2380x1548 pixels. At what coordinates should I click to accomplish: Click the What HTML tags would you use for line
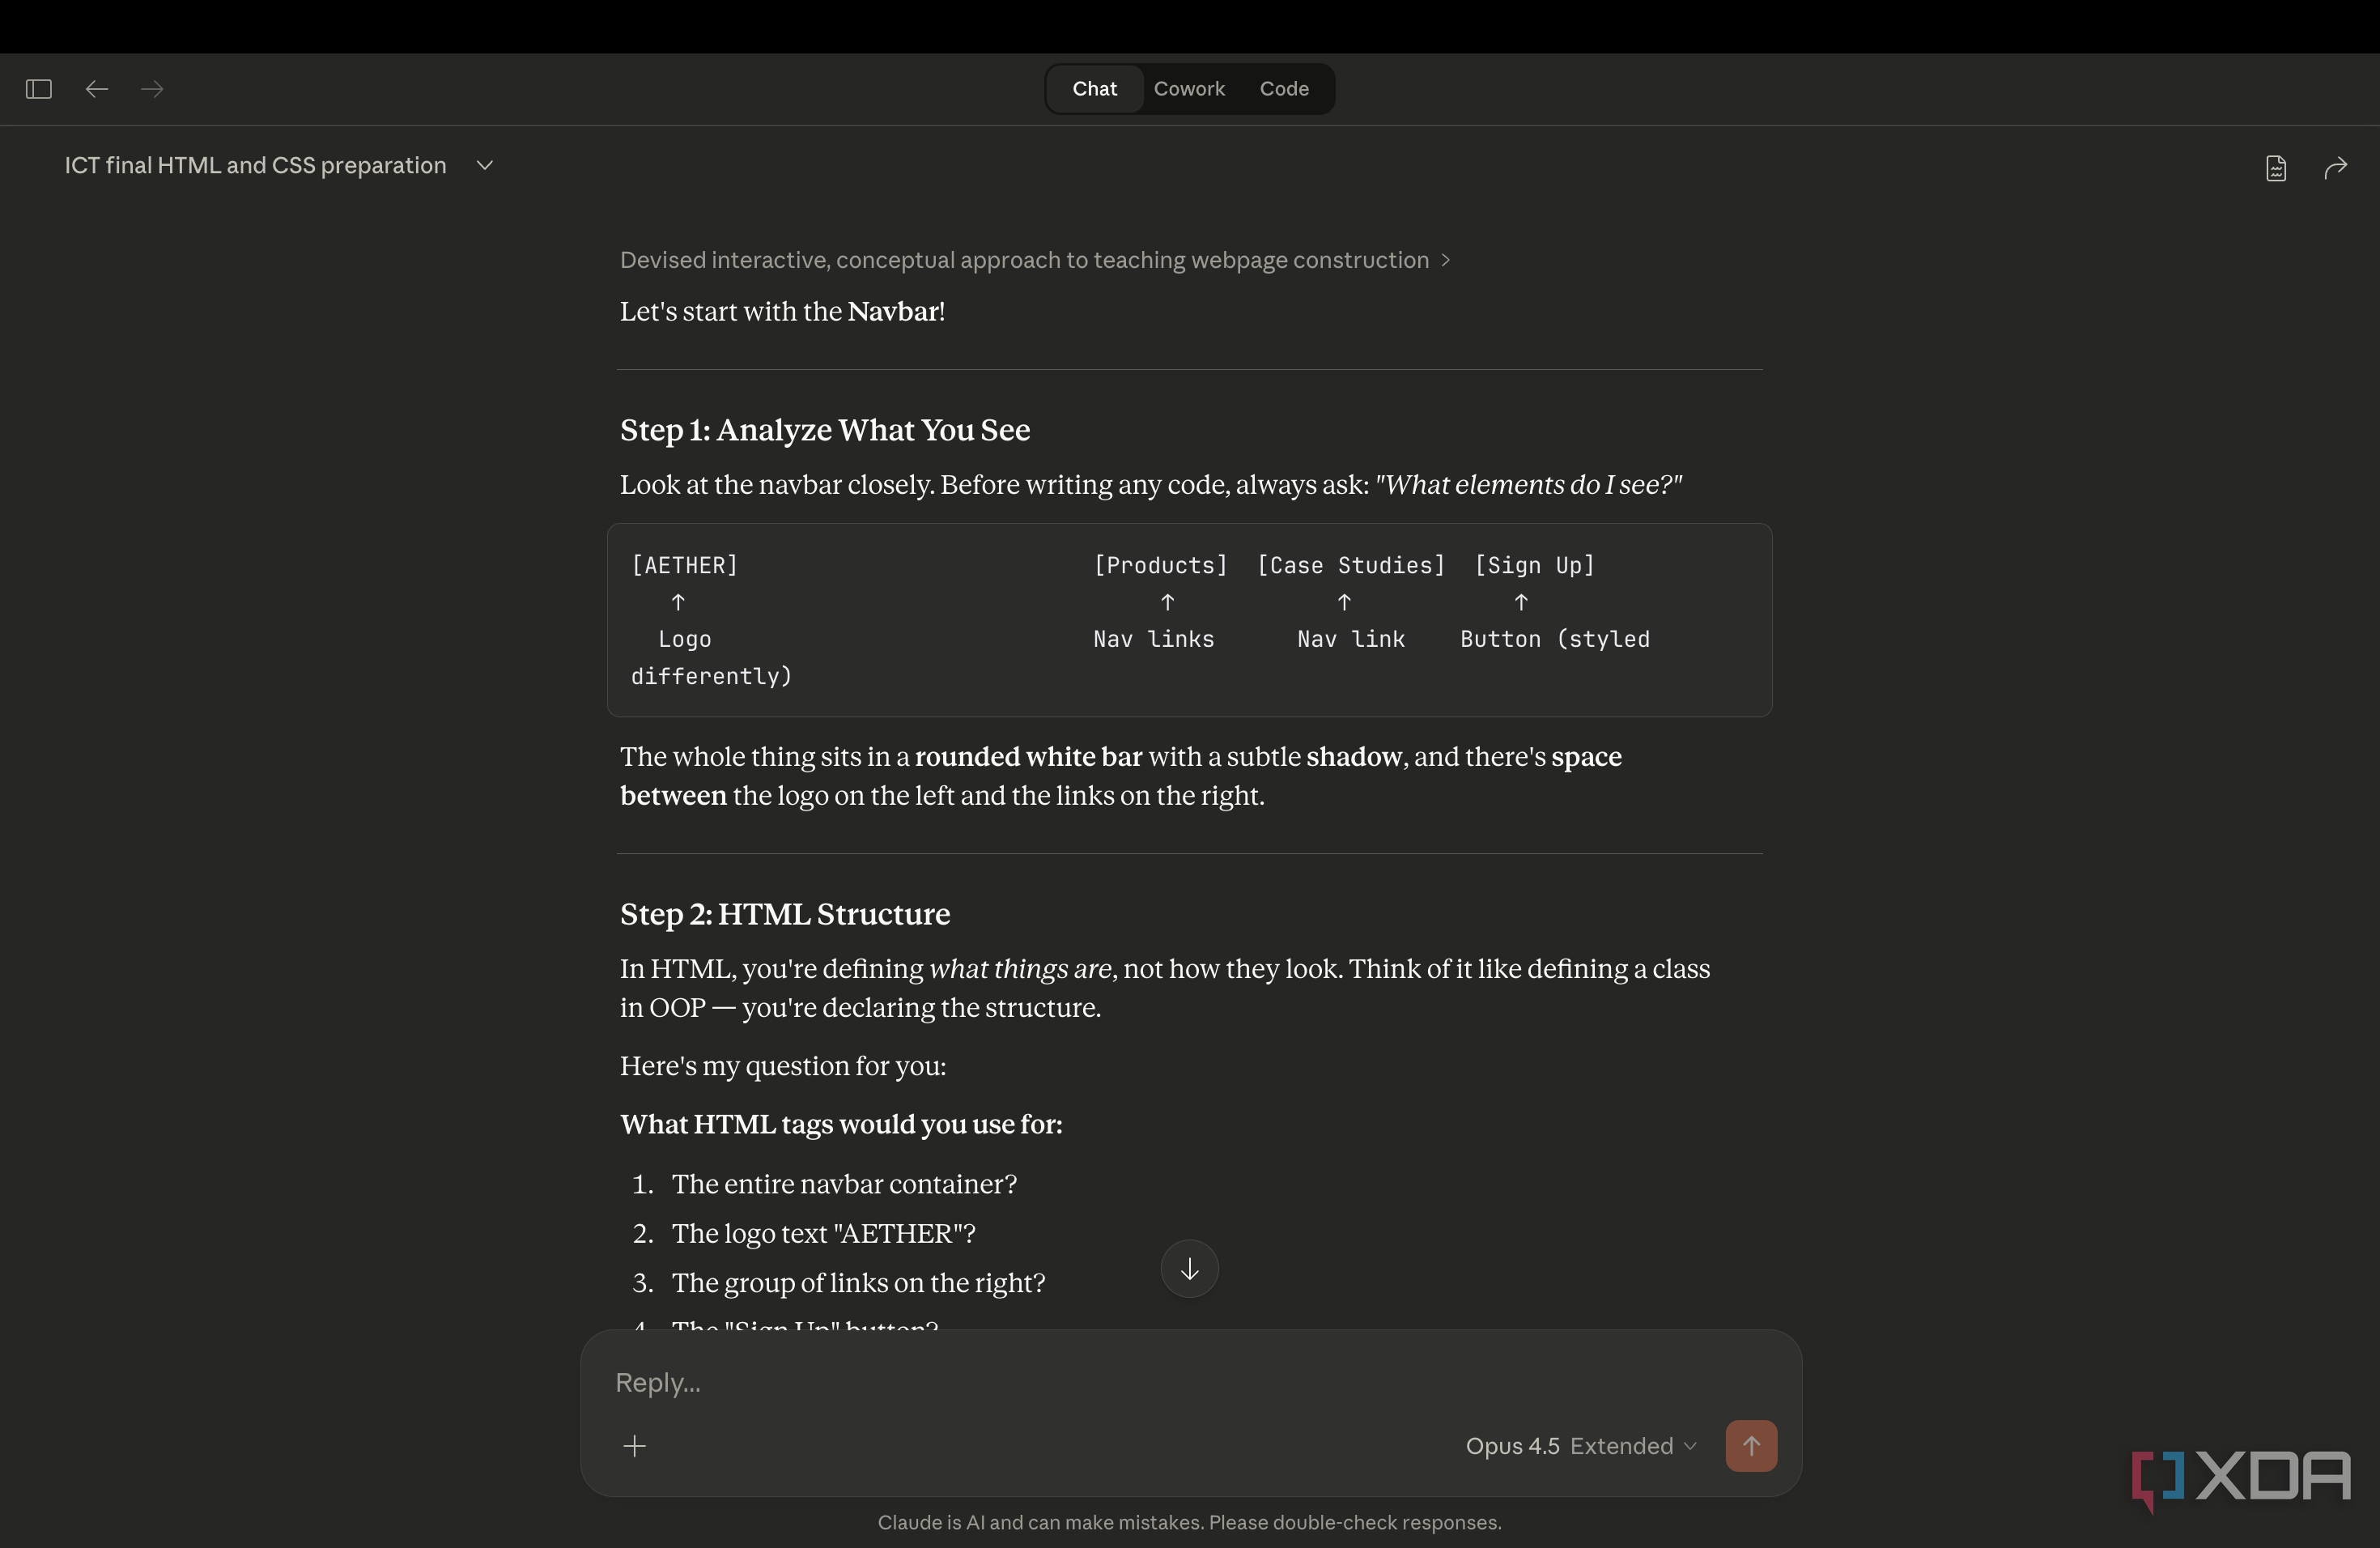[x=841, y=1125]
